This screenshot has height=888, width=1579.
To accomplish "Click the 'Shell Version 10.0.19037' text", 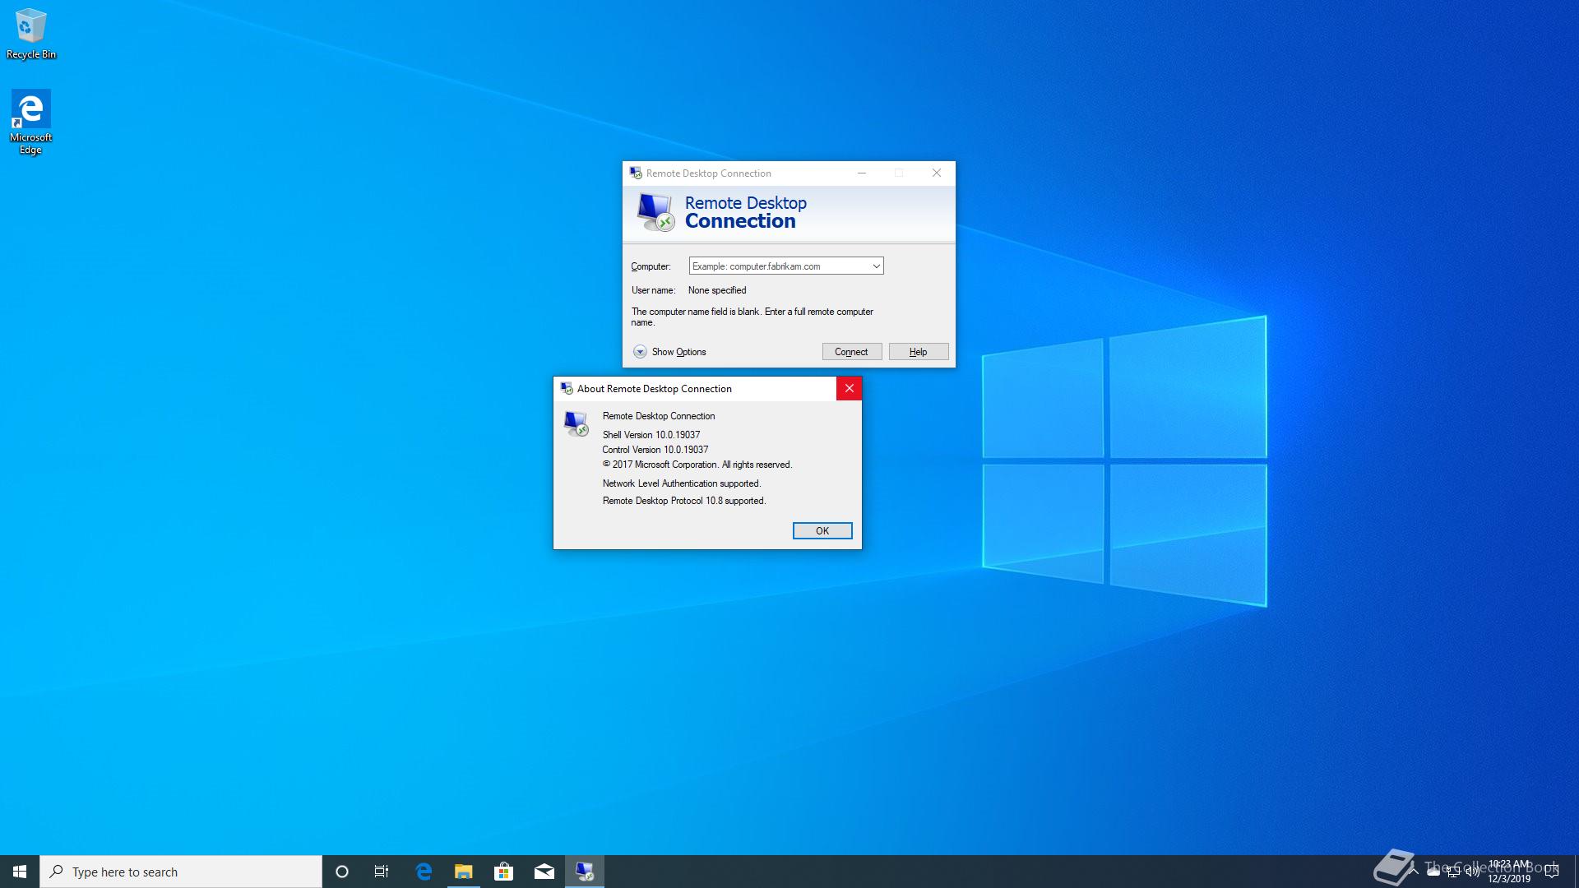I will [651, 435].
